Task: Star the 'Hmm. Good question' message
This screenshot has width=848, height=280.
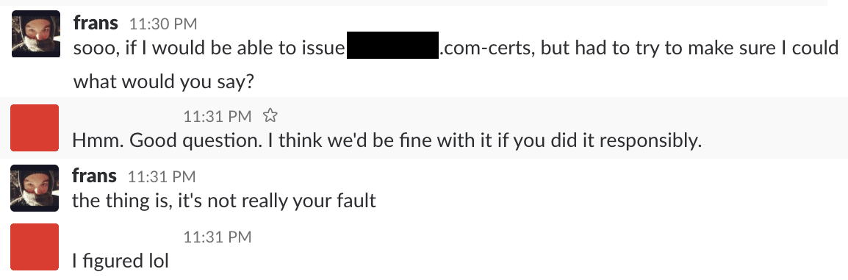Action: pyautogui.click(x=270, y=115)
